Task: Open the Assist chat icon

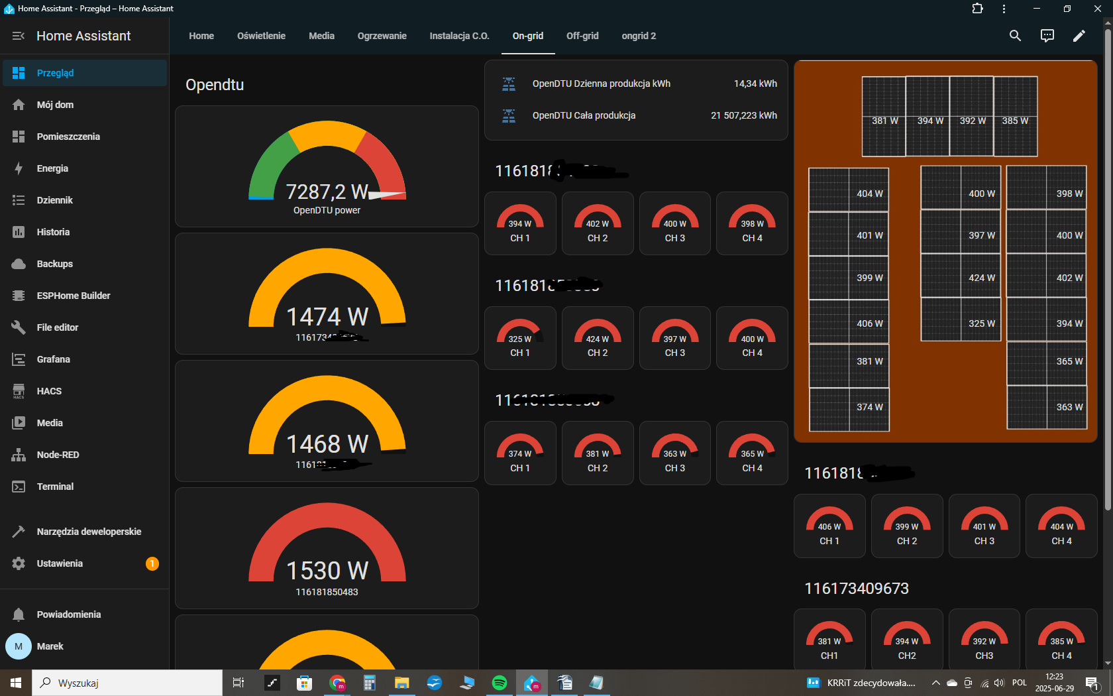Action: point(1047,36)
